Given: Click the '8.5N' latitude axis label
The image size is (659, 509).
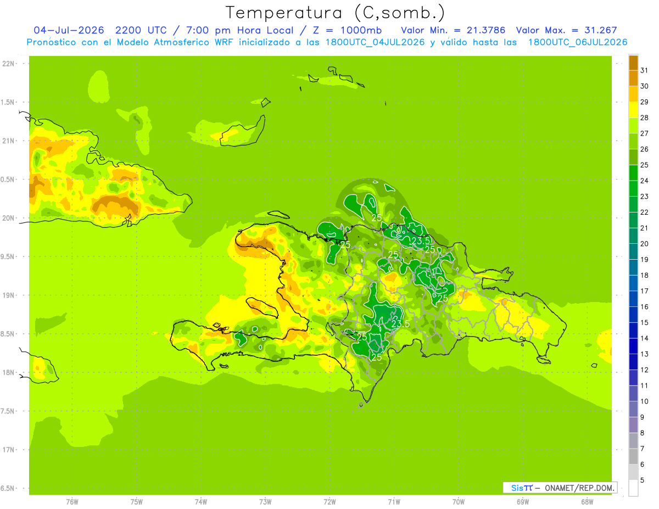Looking at the screenshot, I should tap(8, 334).
